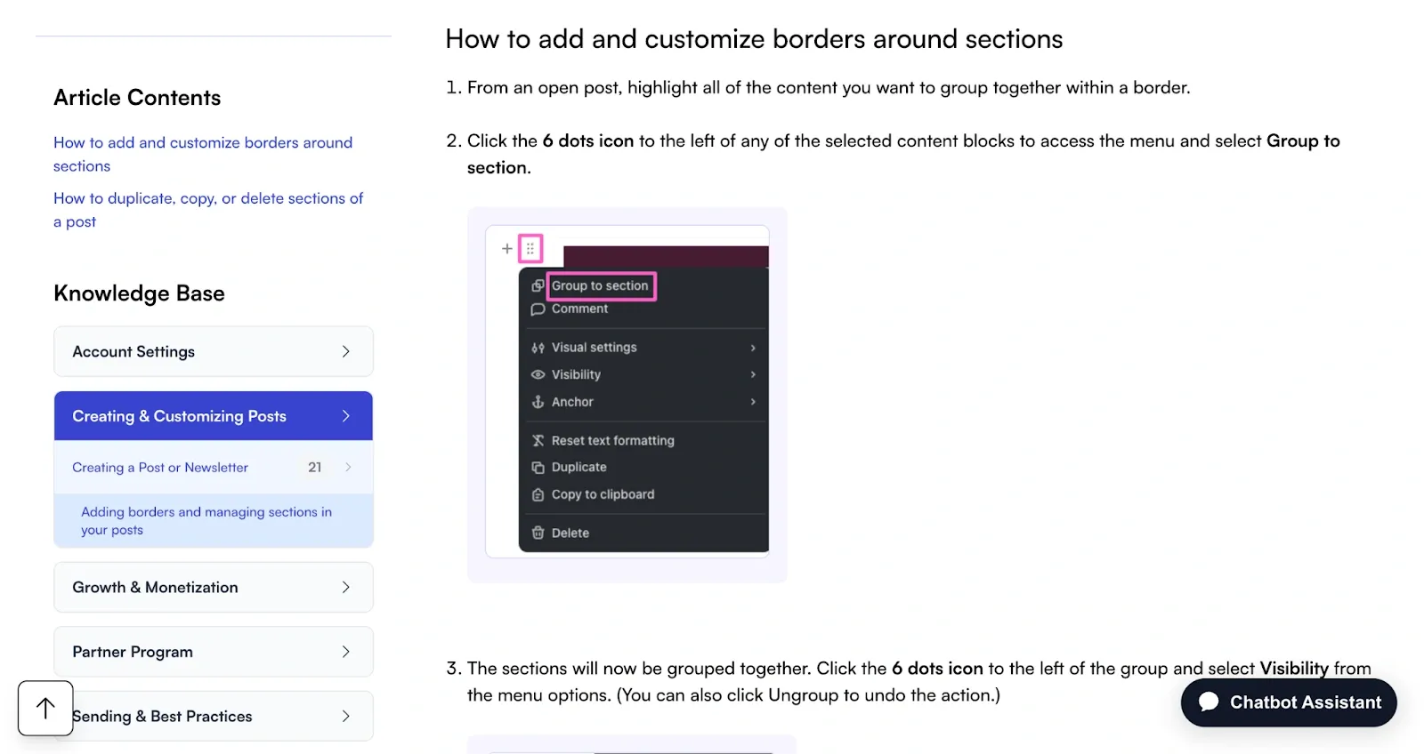Click the eye icon beside Visibility
This screenshot has width=1424, height=754.
[538, 374]
